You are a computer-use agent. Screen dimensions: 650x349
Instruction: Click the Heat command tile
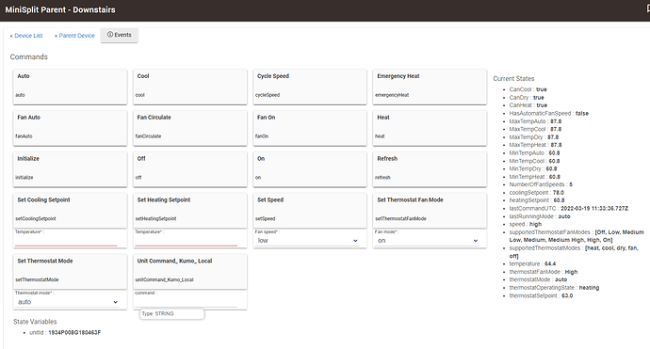pos(430,128)
